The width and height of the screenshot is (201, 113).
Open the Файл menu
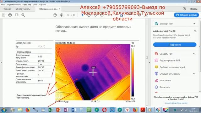3,5
